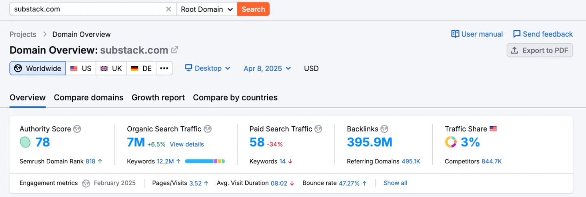Switch to the Overview tab
586x197 pixels.
28,98
